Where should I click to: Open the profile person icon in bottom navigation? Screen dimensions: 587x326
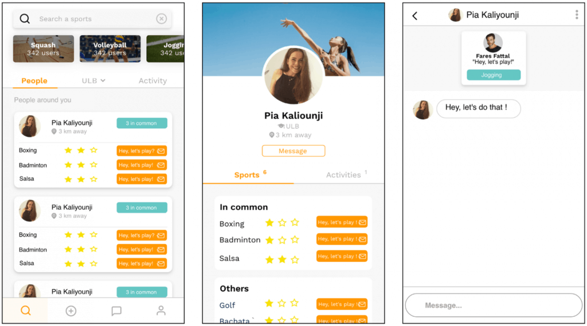tap(161, 311)
